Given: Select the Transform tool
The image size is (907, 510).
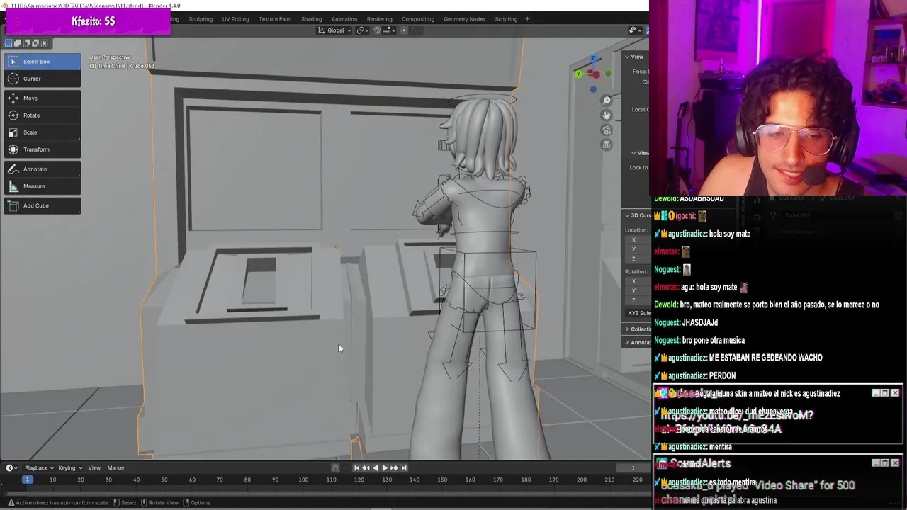Looking at the screenshot, I should point(42,149).
